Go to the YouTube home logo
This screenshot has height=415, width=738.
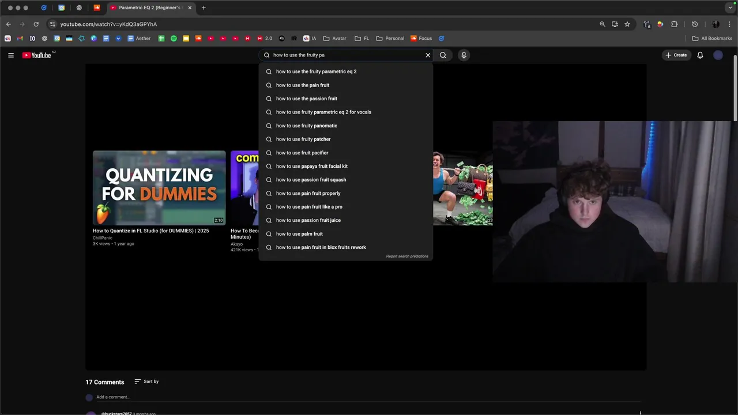[37, 55]
